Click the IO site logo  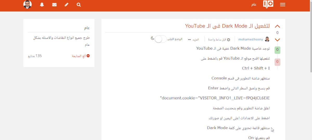tap(268, 4)
